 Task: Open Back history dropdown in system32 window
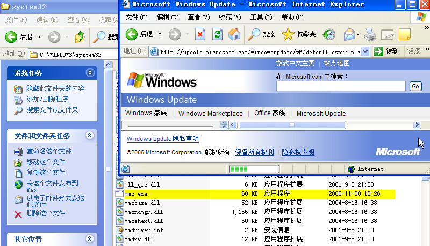pos(39,37)
